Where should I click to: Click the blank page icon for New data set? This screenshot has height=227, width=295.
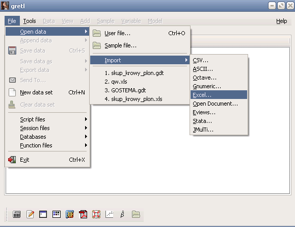tap(12, 92)
